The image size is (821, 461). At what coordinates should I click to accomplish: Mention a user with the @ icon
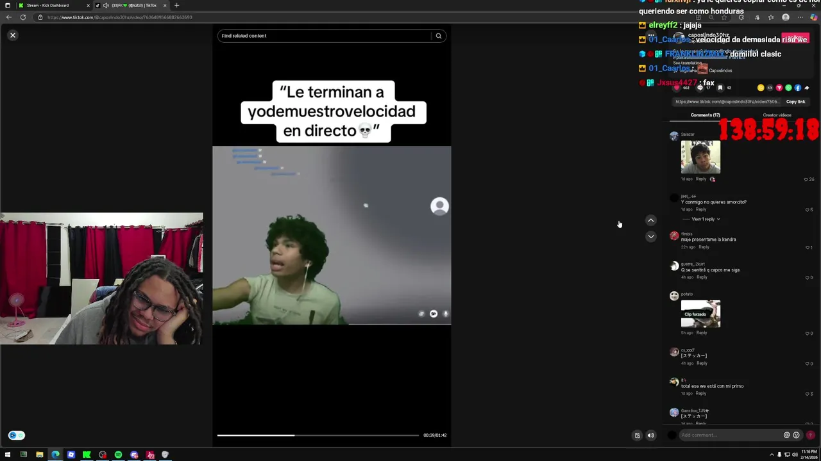(787, 435)
